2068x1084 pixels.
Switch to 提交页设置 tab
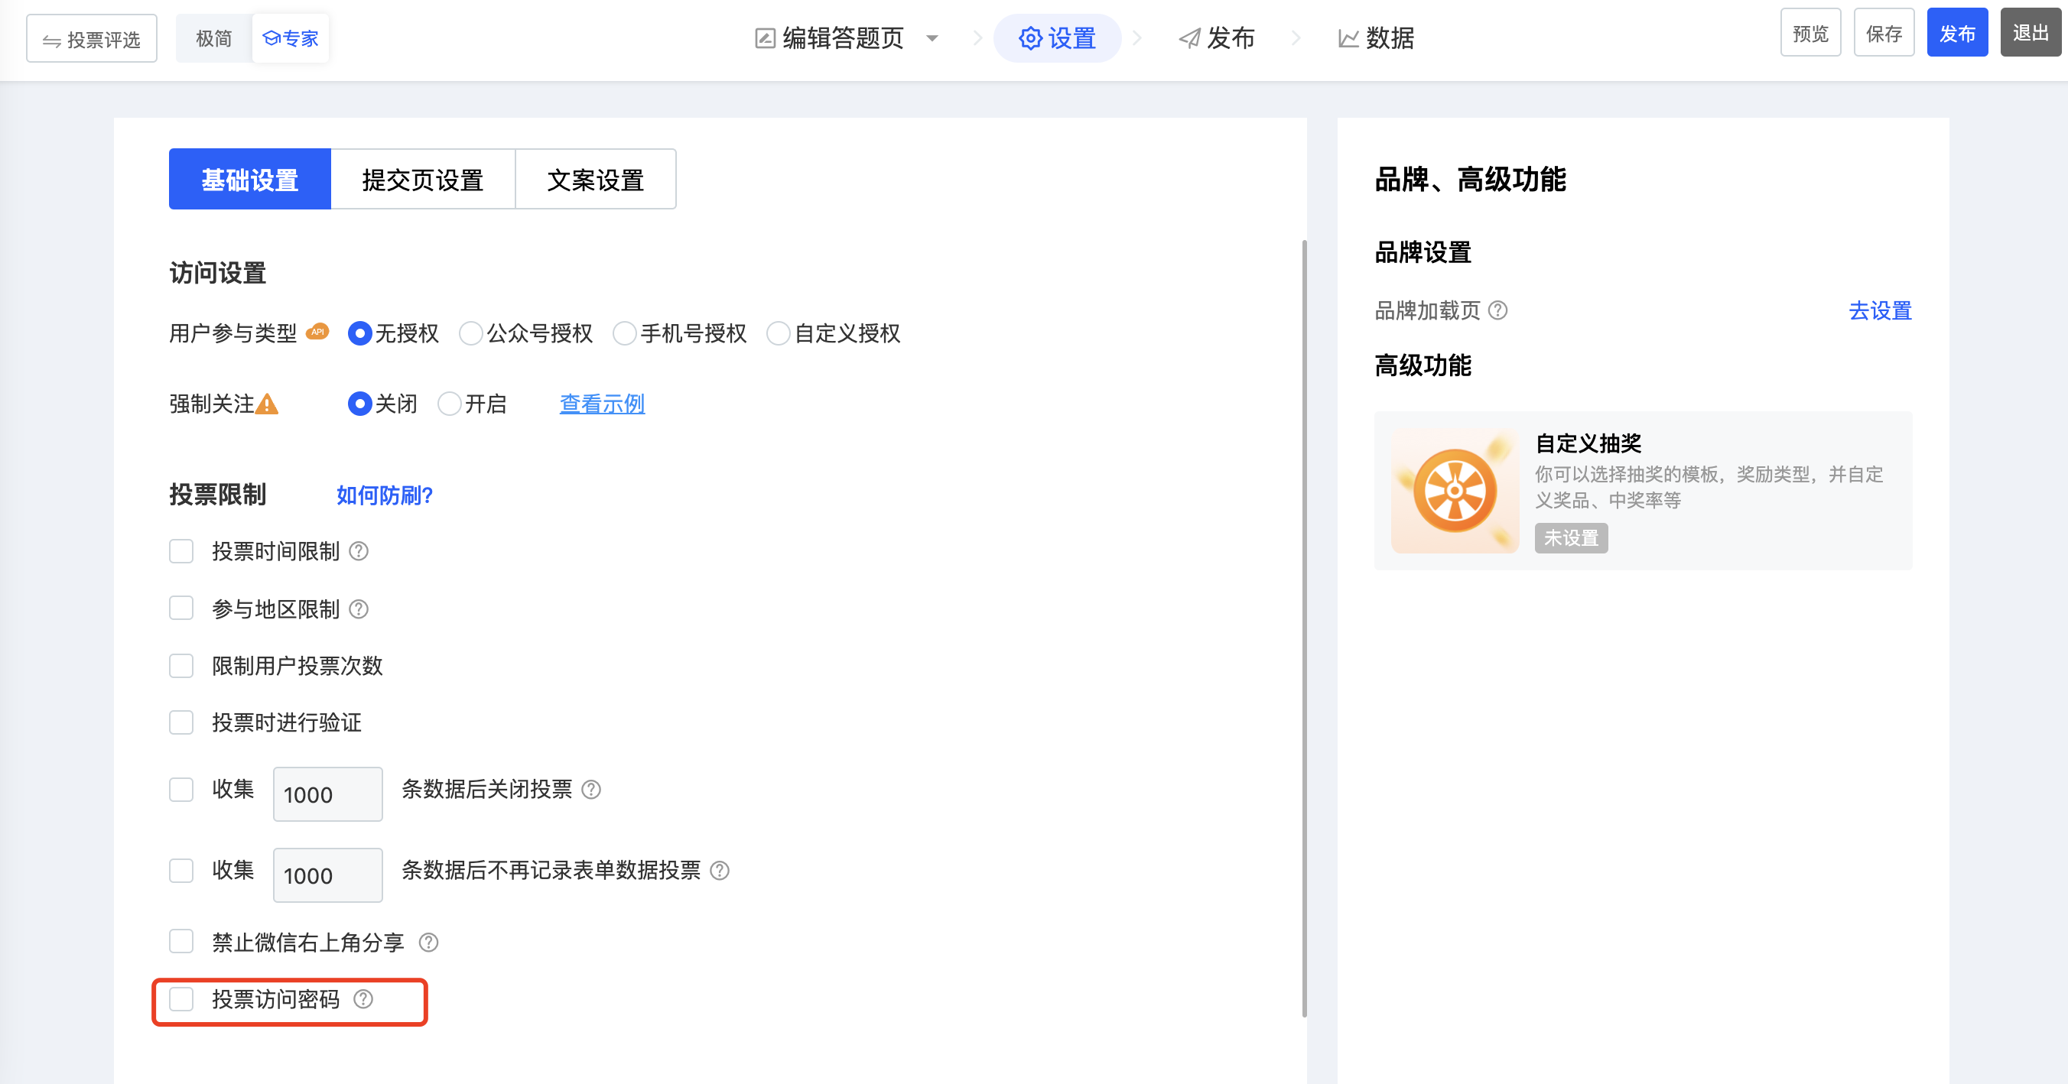tap(423, 179)
